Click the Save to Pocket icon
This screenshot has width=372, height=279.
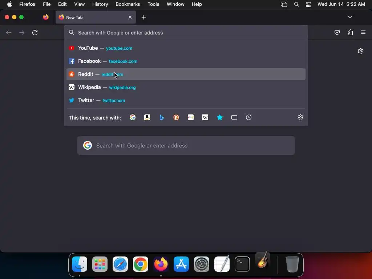tap(337, 32)
